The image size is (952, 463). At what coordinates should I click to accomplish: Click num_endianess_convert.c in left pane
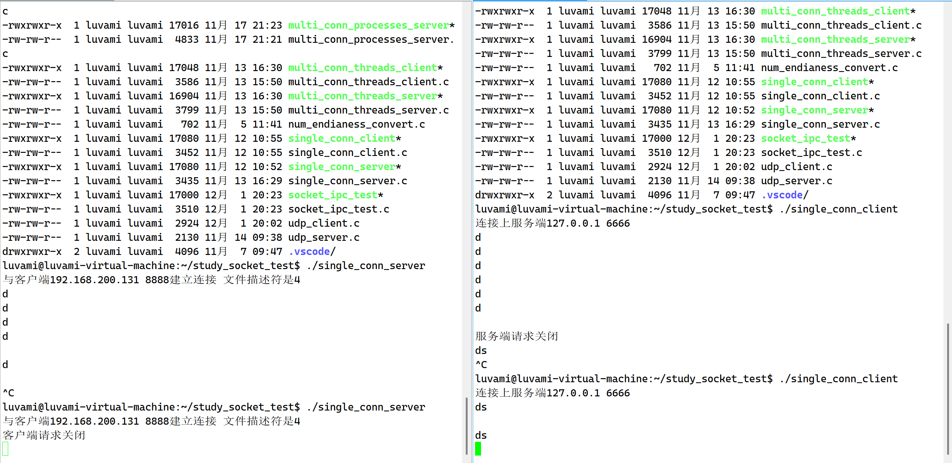click(x=356, y=124)
